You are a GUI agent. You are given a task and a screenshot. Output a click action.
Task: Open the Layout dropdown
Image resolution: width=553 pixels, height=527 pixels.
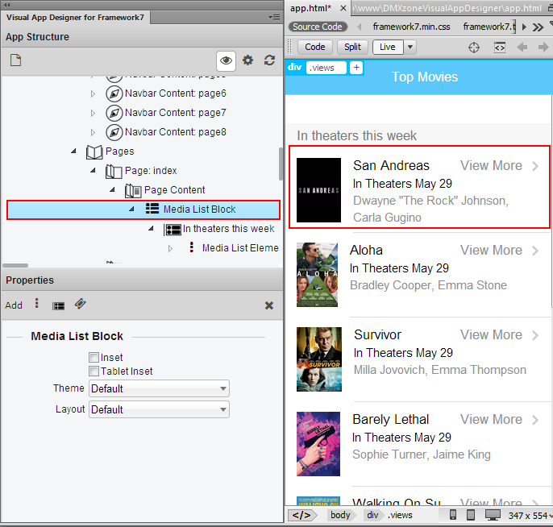(159, 409)
